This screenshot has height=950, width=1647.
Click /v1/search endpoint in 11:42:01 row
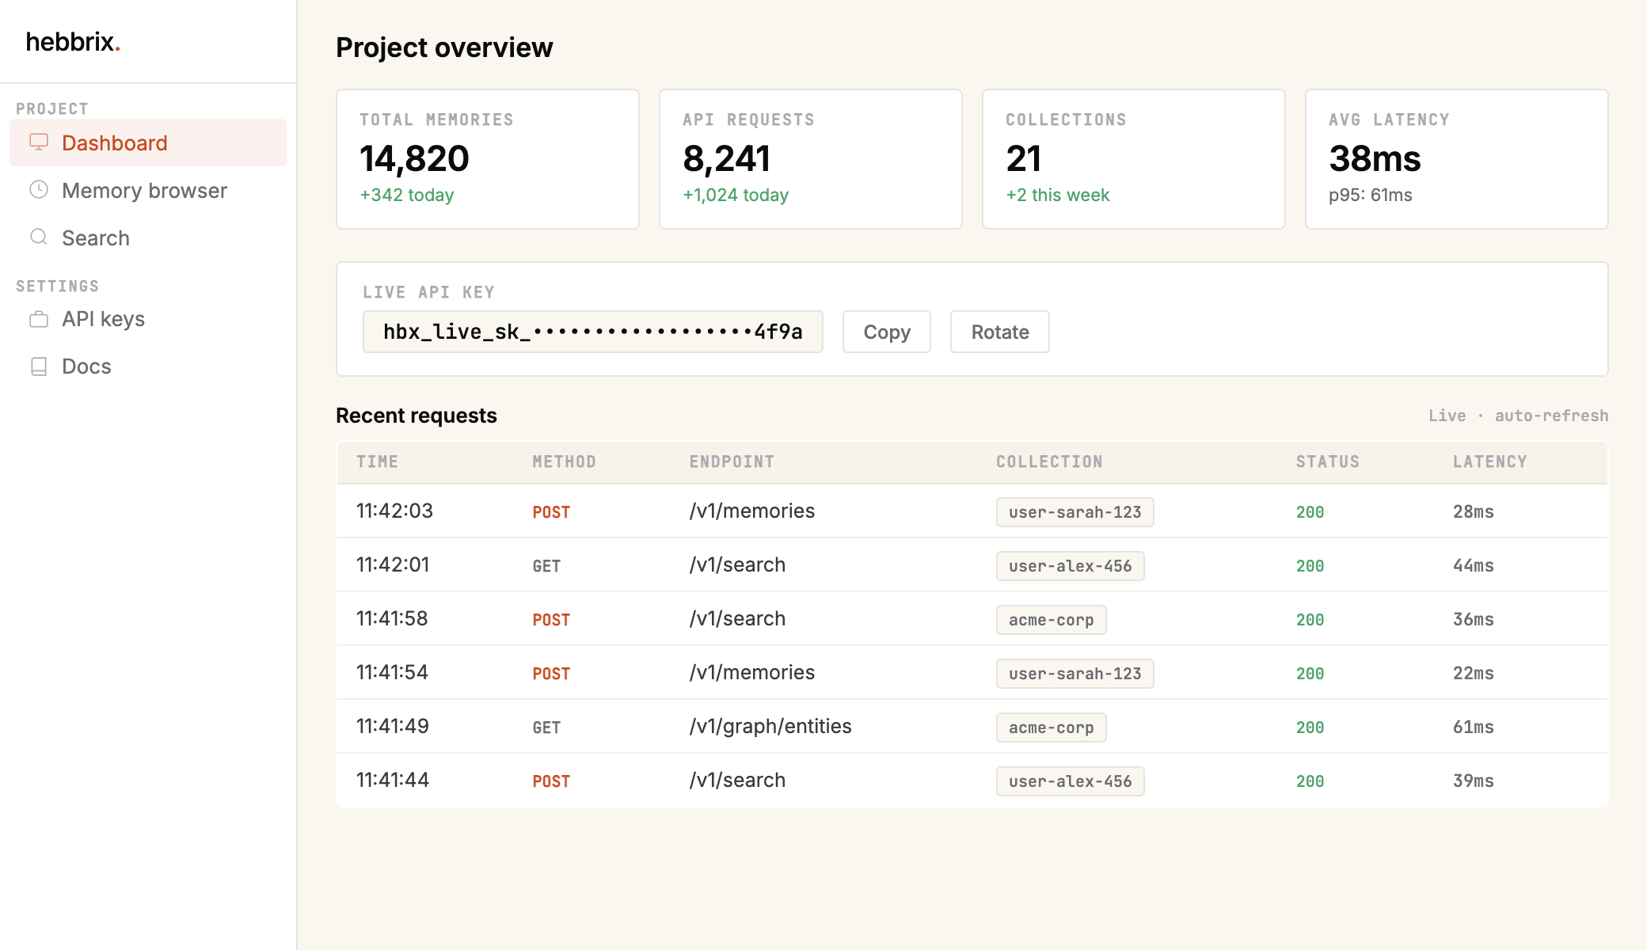tap(737, 564)
